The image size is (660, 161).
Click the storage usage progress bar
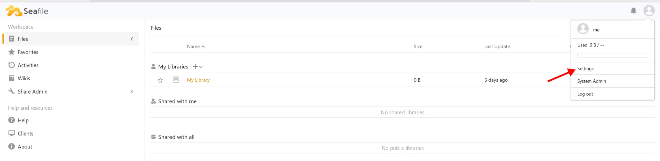click(x=612, y=55)
